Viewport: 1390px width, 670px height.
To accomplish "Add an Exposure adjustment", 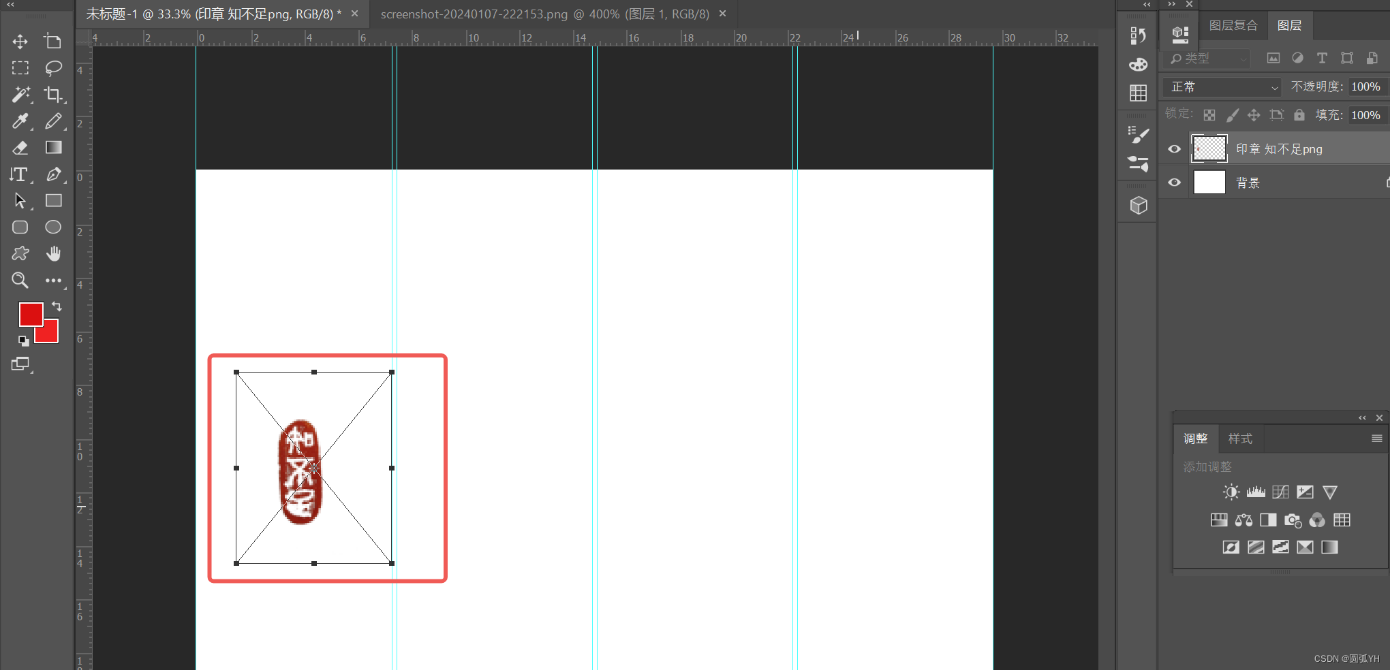I will click(x=1305, y=492).
